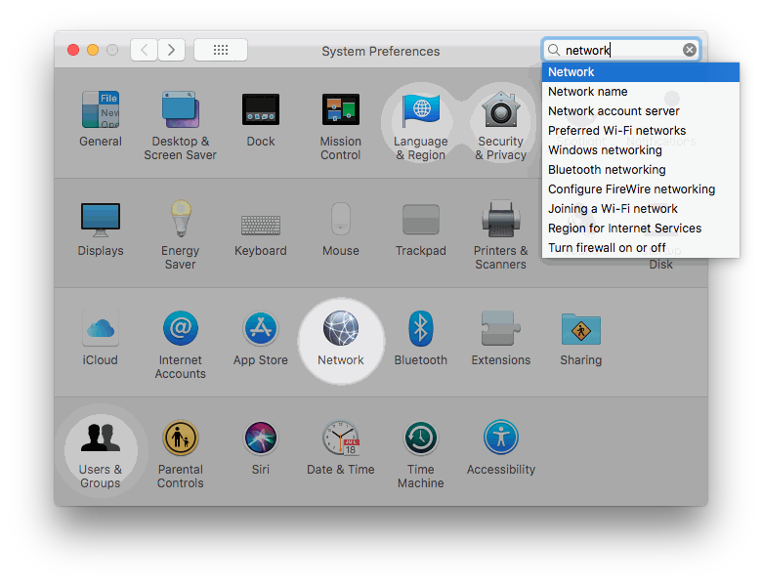
Task: Click the Show All grid button
Action: [x=221, y=50]
